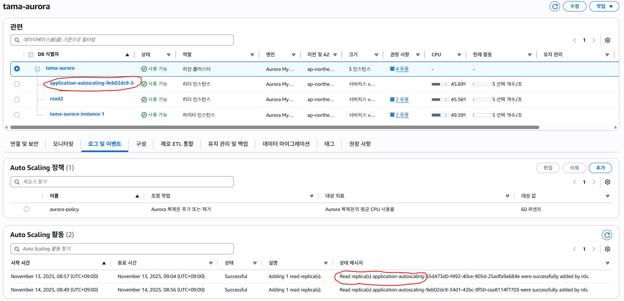624x301 pixels.
Task: Go to next page in Auto Scaling 활동
Action: pyautogui.click(x=594, y=249)
